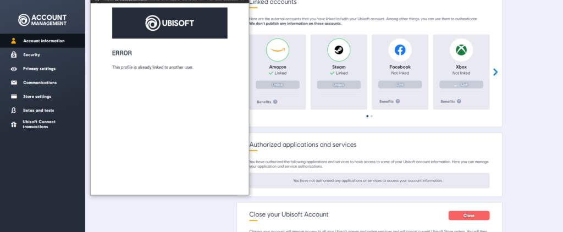Open Ubisoft Connect transactions section
The height and width of the screenshot is (232, 563).
(x=42, y=124)
